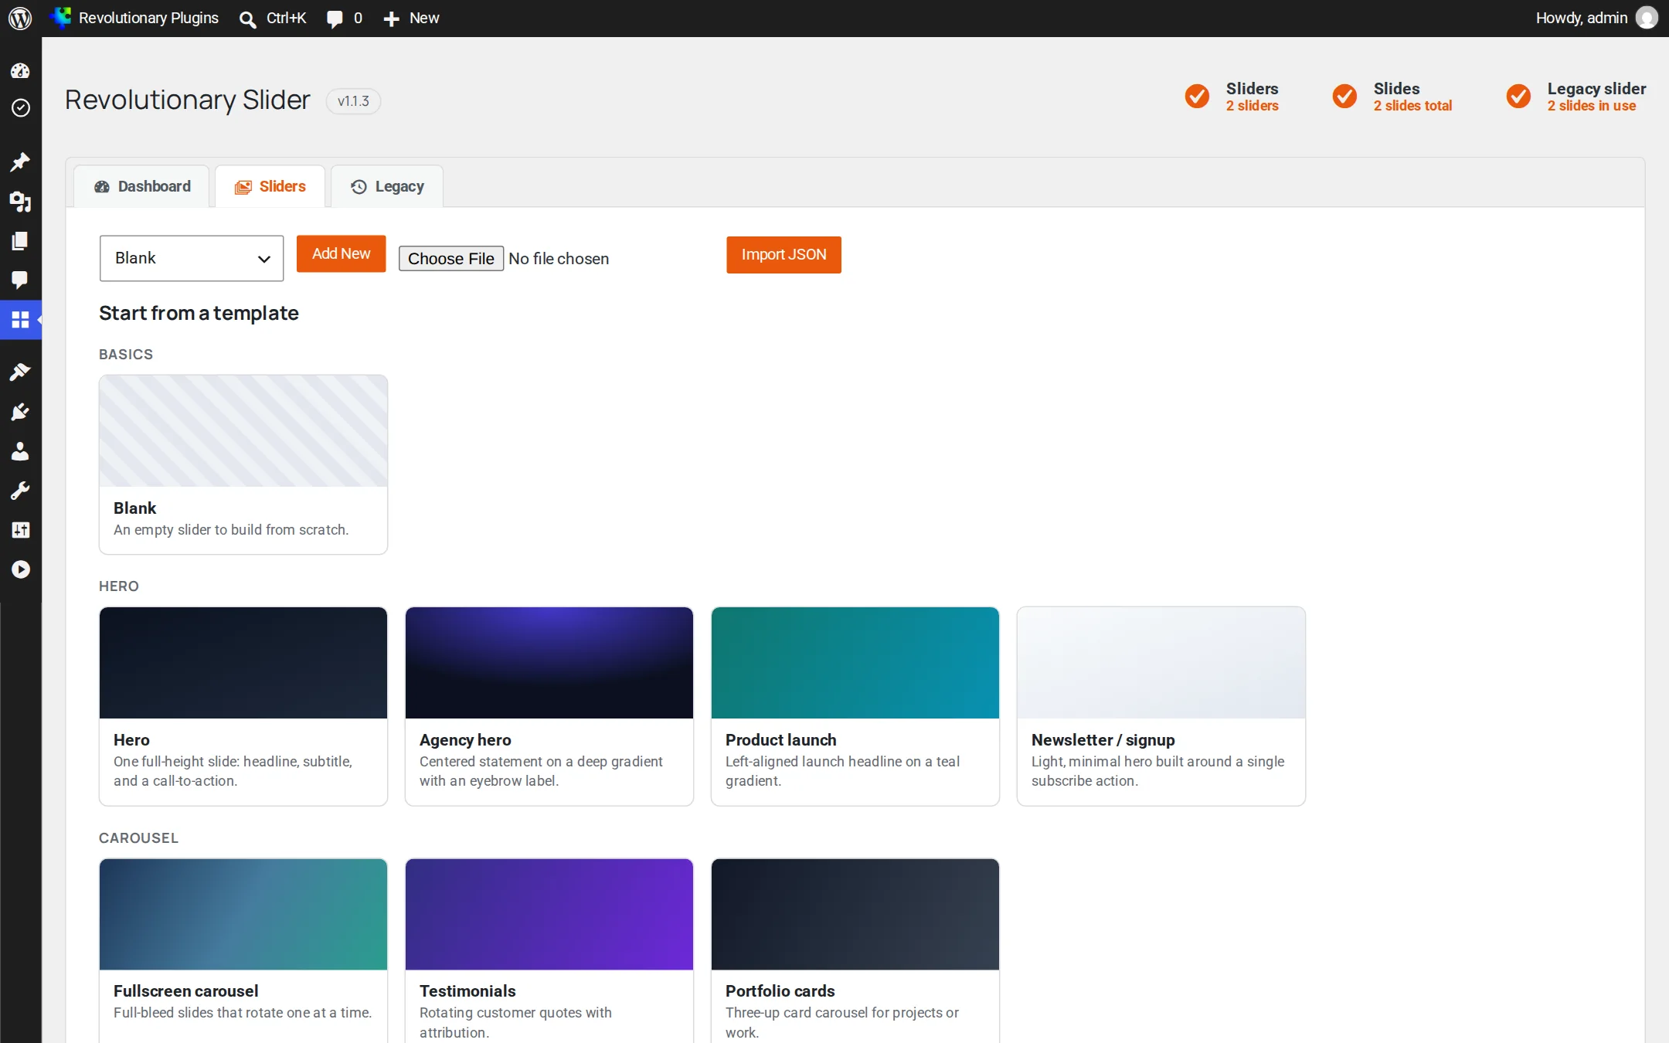1669x1043 pixels.
Task: Switch to the Sliders tab
Action: [x=270, y=186]
